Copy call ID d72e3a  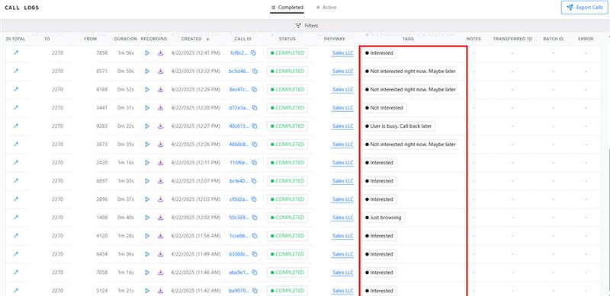click(x=254, y=107)
